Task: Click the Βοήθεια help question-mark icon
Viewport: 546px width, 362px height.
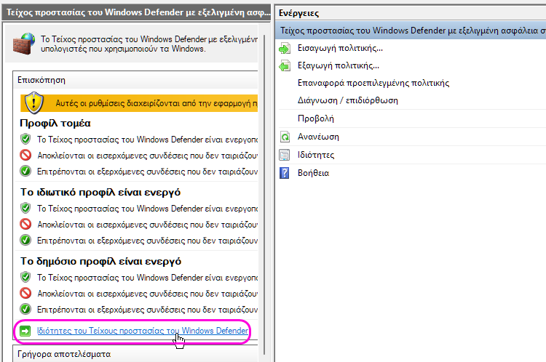Action: pyautogui.click(x=285, y=173)
